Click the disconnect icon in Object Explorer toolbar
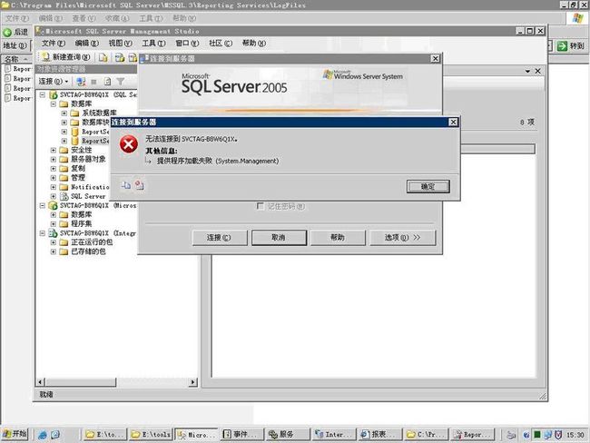Image resolution: width=590 pixels, height=443 pixels. point(81,82)
